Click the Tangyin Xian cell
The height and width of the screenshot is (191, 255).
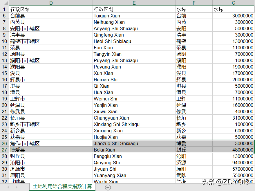[x=134, y=54]
